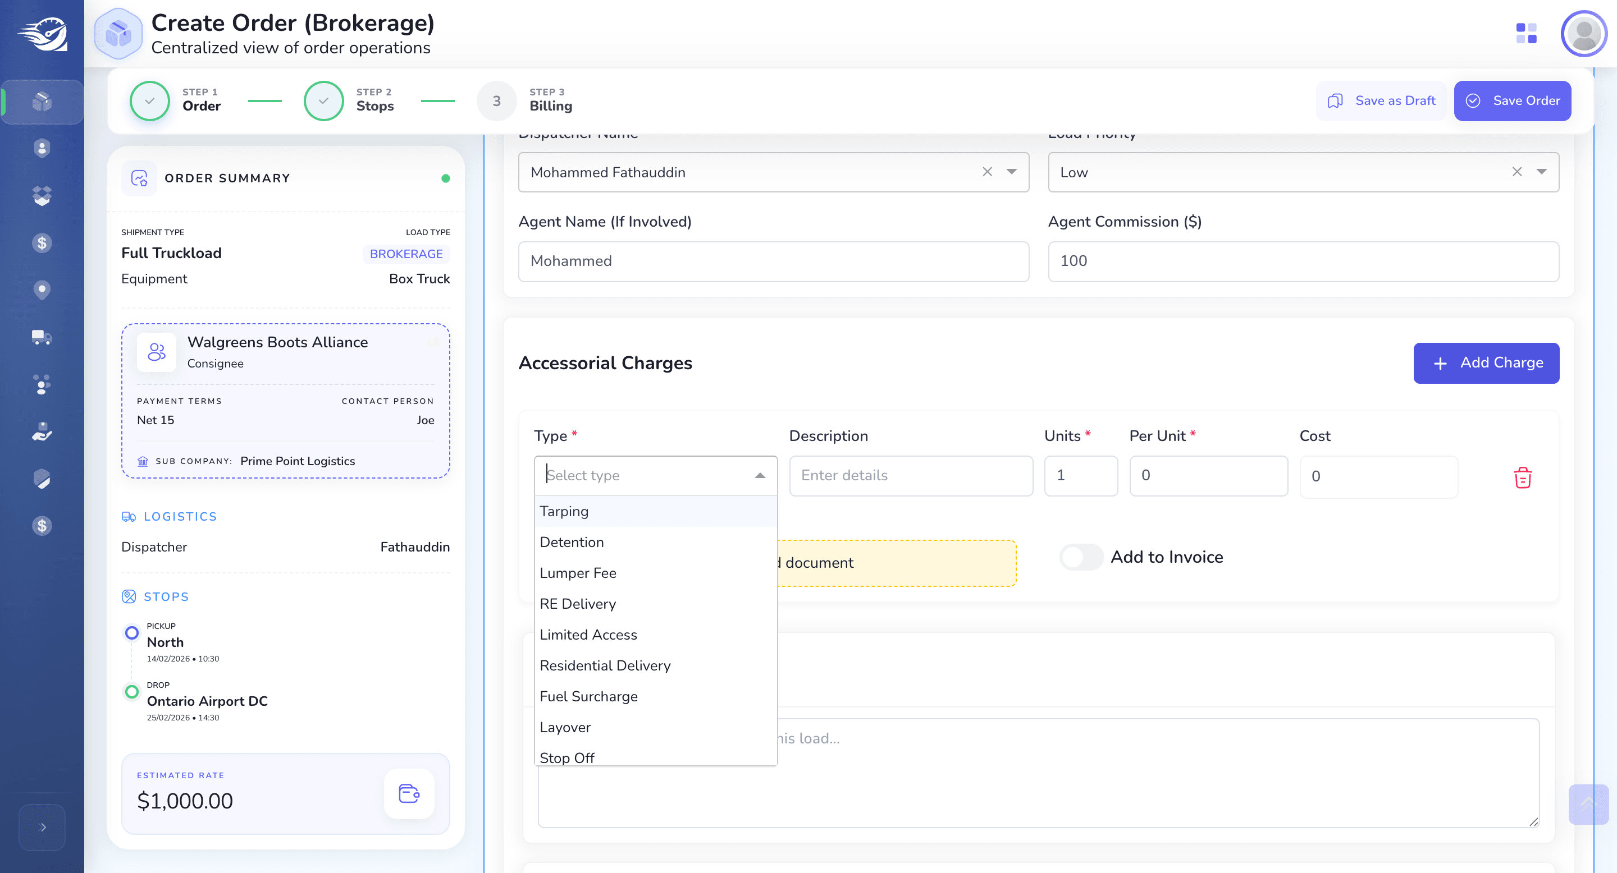Collapse the Select type dropdown arrow
This screenshot has height=873, width=1617.
click(760, 475)
